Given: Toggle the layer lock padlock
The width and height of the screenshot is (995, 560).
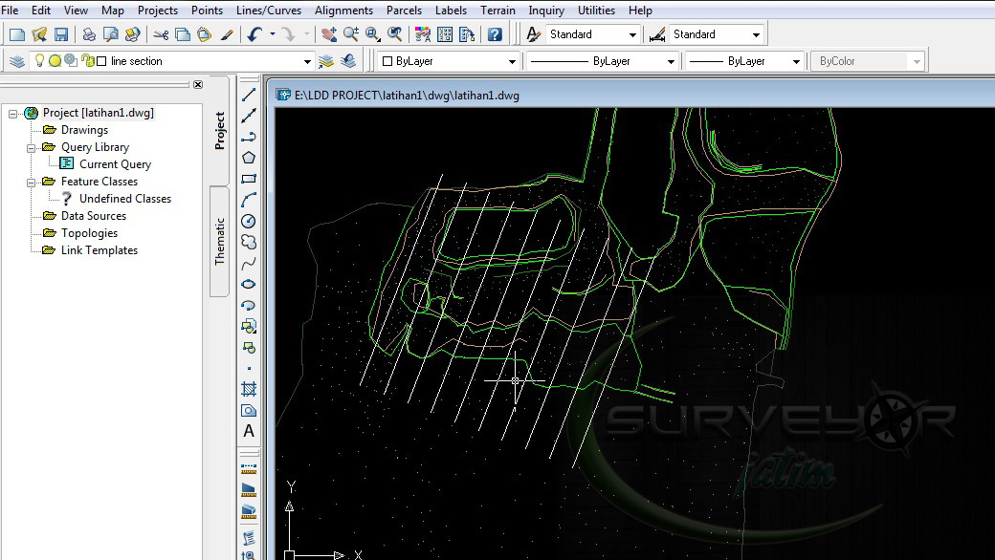Looking at the screenshot, I should click(x=84, y=58).
